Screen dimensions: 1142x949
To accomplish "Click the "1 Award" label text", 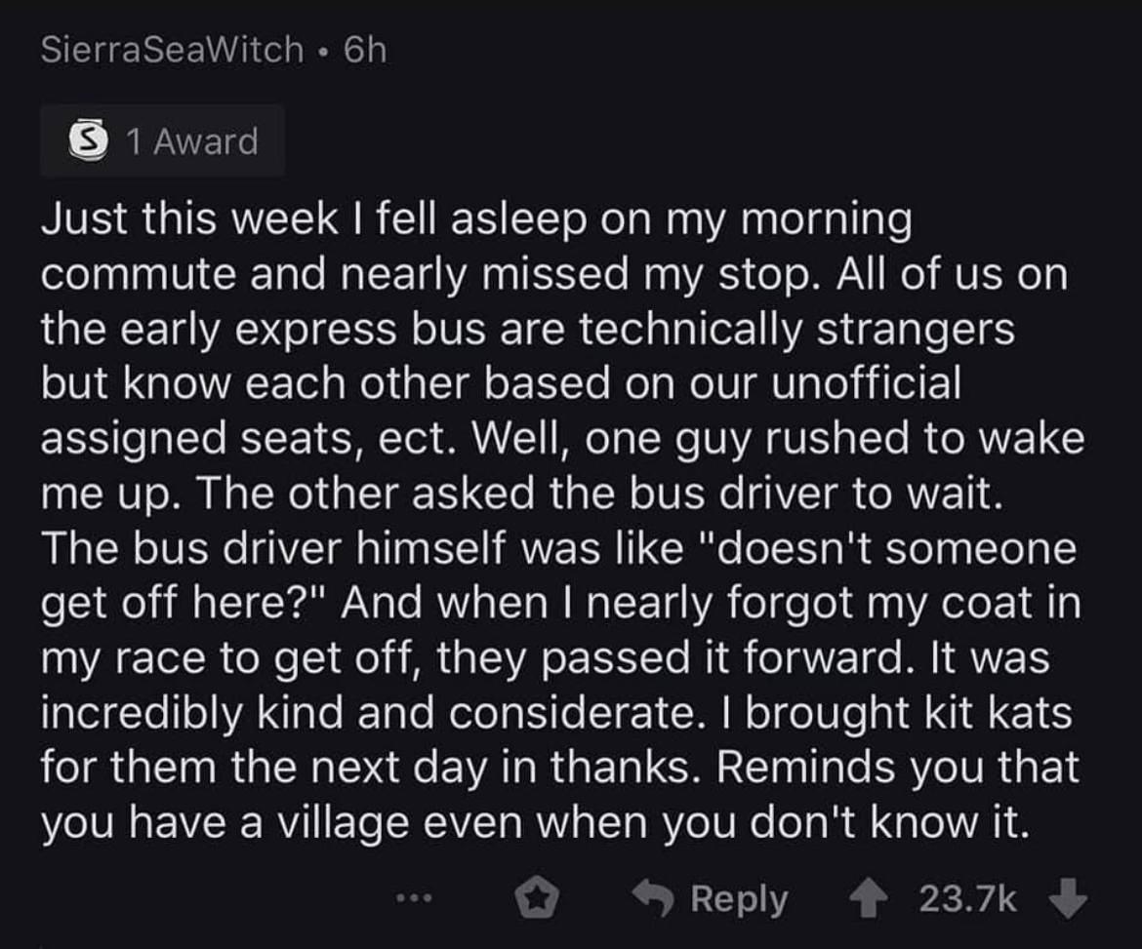I will pos(191,142).
